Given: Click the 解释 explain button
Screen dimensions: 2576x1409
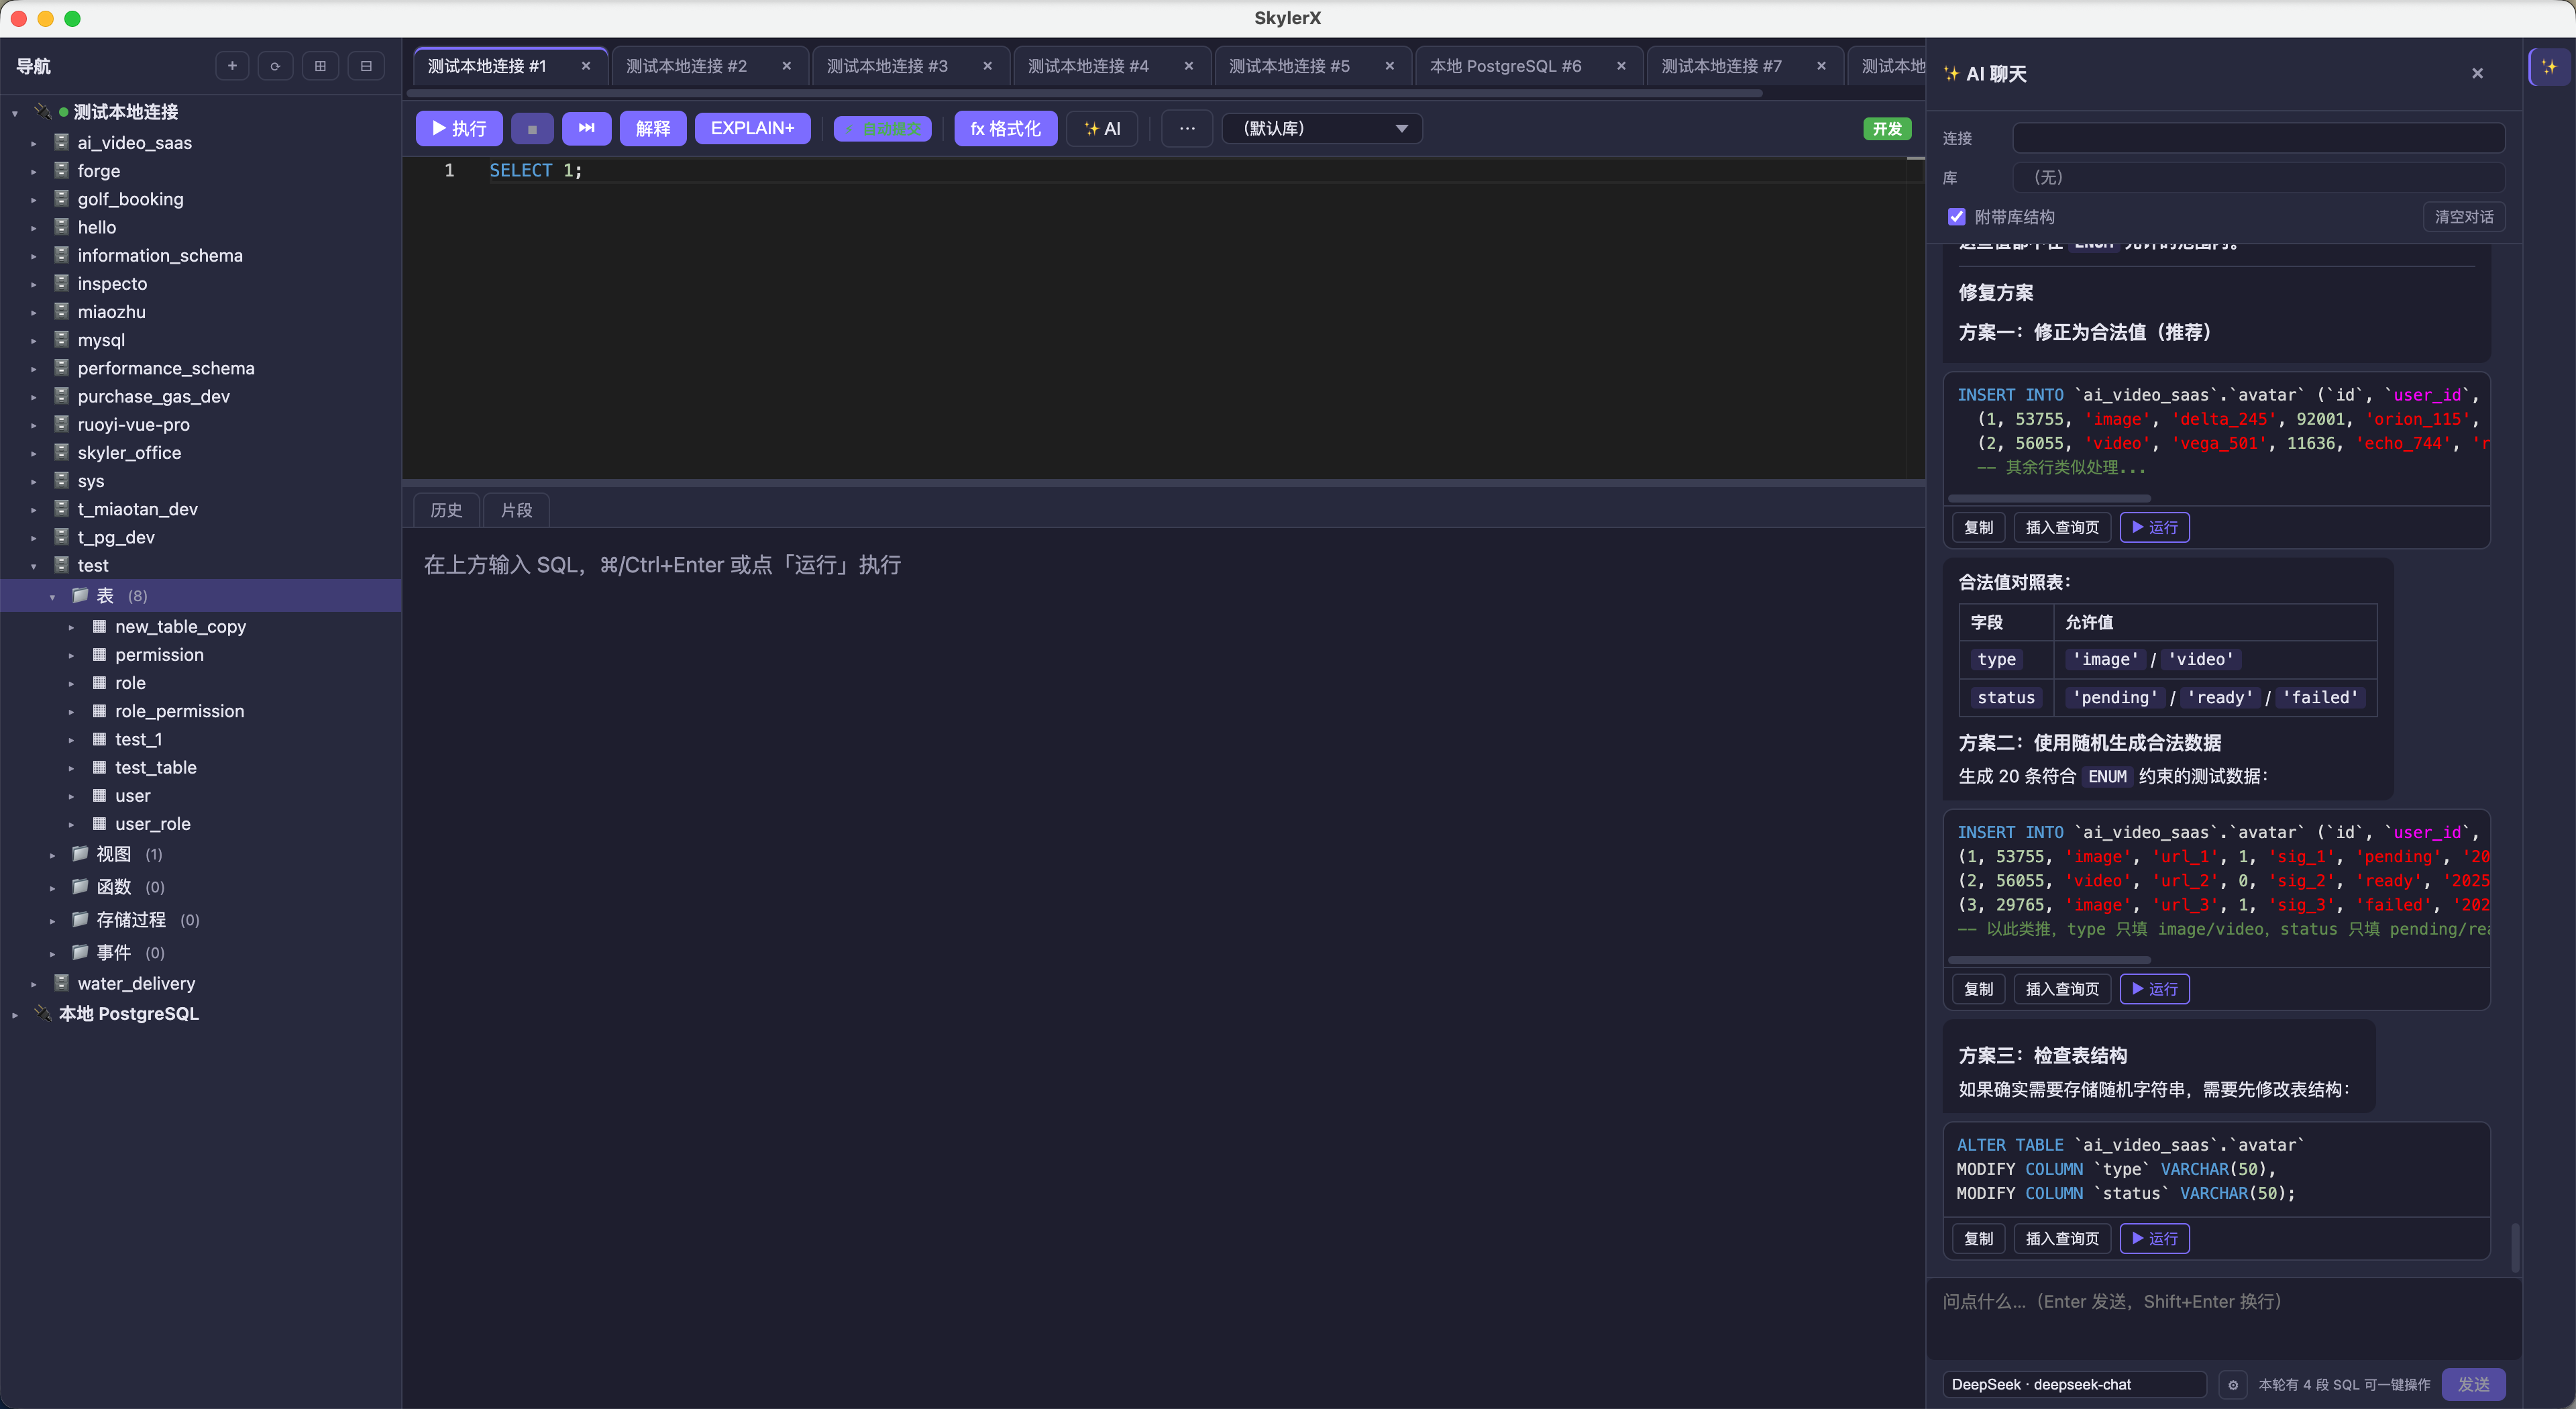Looking at the screenshot, I should 653,128.
